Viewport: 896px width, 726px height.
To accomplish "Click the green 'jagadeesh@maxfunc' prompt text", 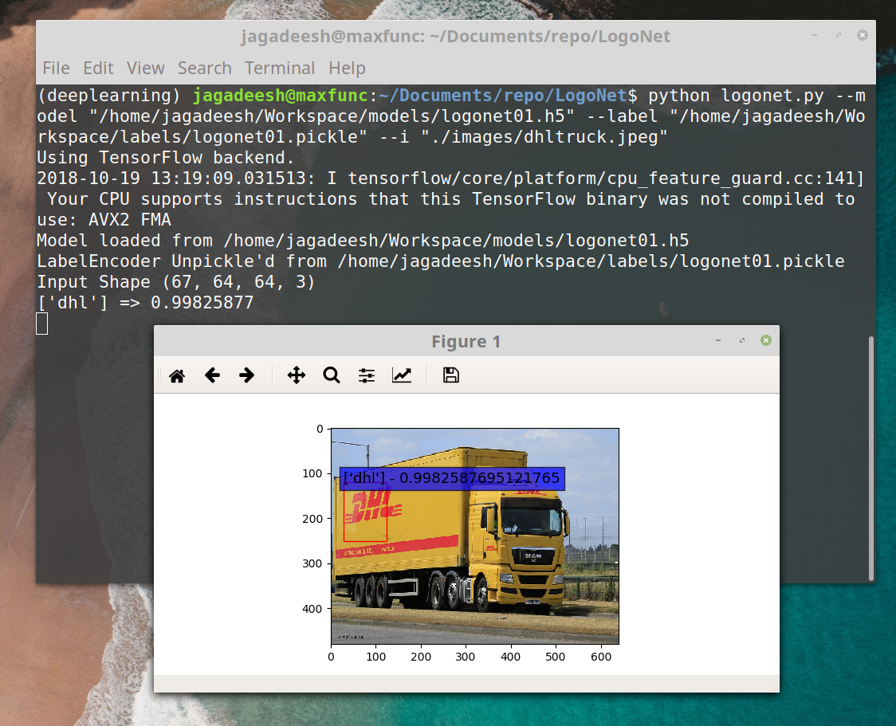I will tap(281, 96).
